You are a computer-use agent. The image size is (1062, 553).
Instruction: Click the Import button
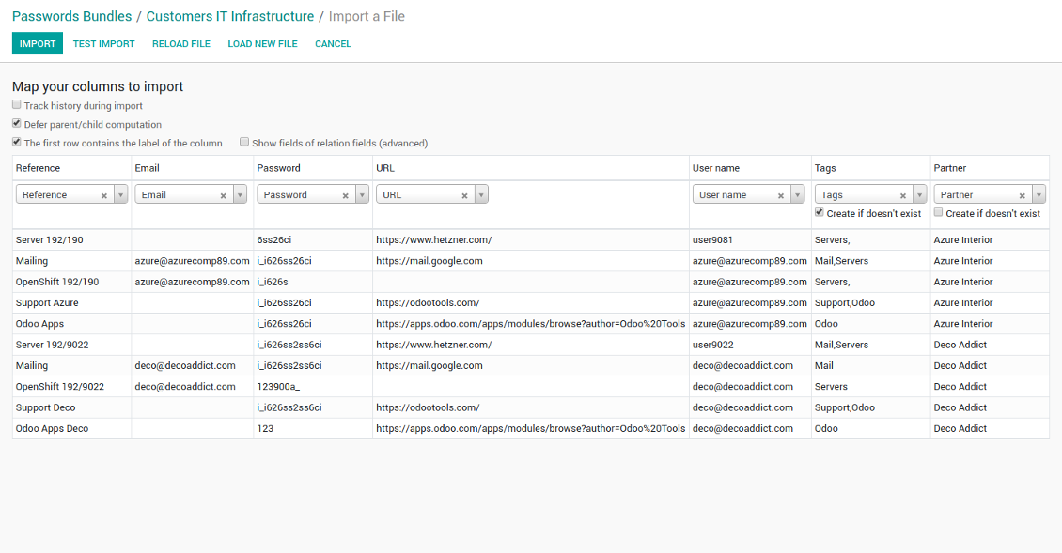click(38, 43)
